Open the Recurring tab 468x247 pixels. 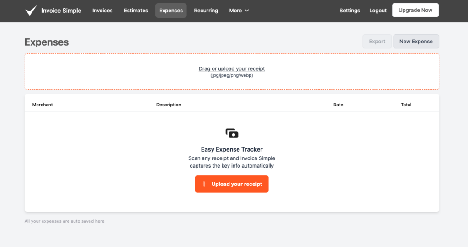click(206, 11)
